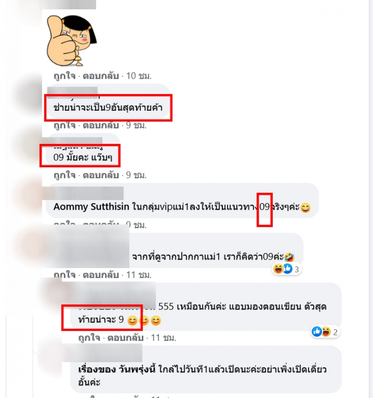The height and width of the screenshot is (398, 373).
Task: Click the thumbs-up cartoon girl sticker
Action: 72,41
